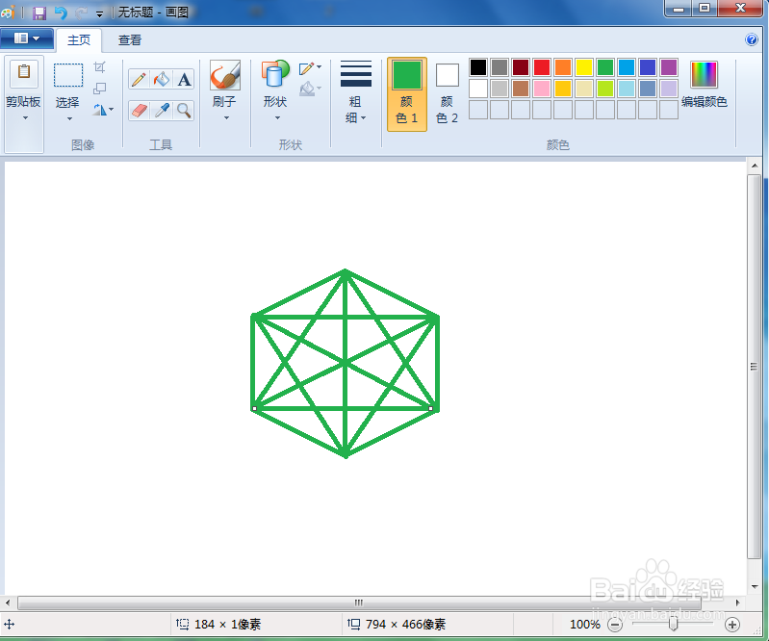The width and height of the screenshot is (769, 641).
Task: Click the line thickness icon
Action: 355,73
